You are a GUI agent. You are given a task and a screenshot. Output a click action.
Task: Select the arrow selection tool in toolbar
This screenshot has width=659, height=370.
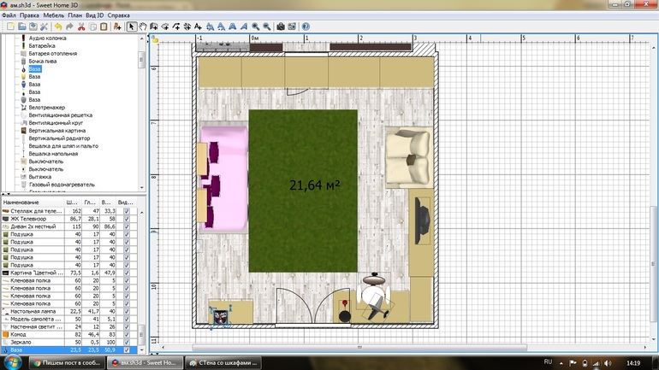(x=132, y=26)
